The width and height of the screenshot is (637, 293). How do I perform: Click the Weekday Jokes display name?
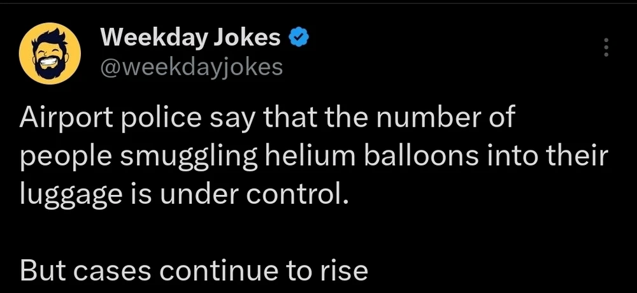[190, 39]
